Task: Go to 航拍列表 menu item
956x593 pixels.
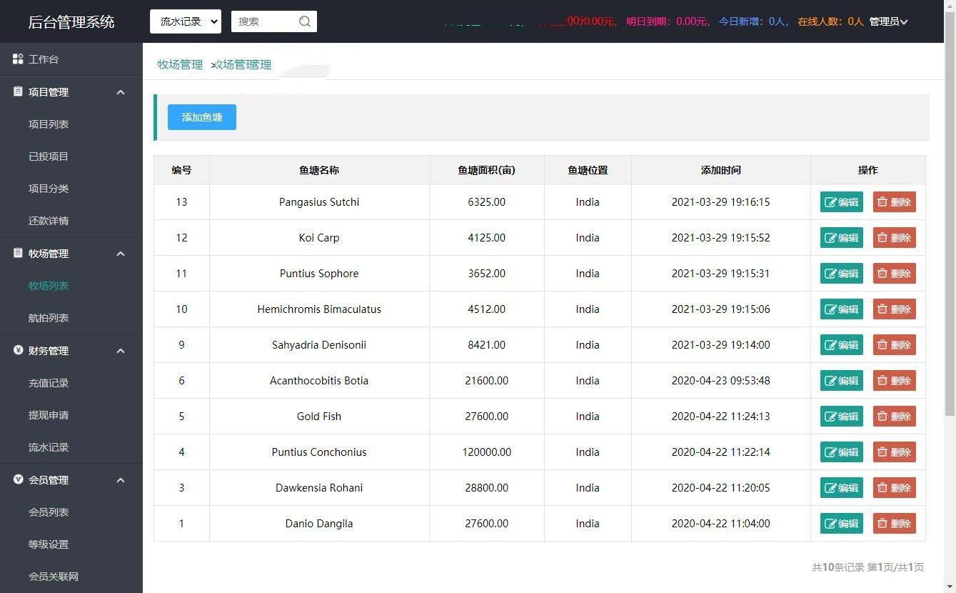Action: [49, 318]
